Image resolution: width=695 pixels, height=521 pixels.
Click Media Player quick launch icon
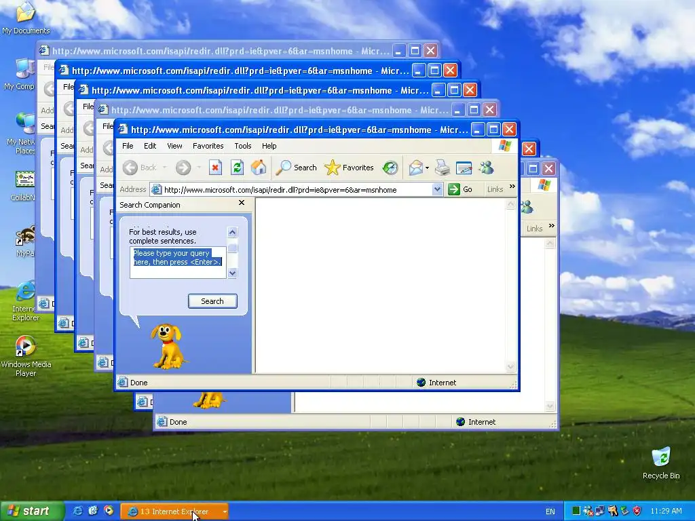(x=109, y=511)
